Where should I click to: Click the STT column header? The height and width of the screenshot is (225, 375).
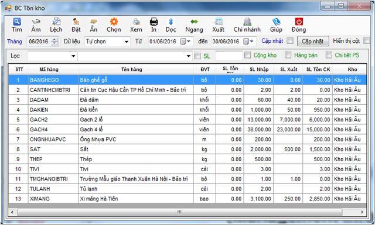19,69
